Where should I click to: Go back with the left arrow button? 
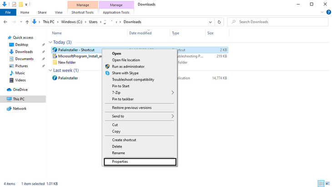coord(5,22)
